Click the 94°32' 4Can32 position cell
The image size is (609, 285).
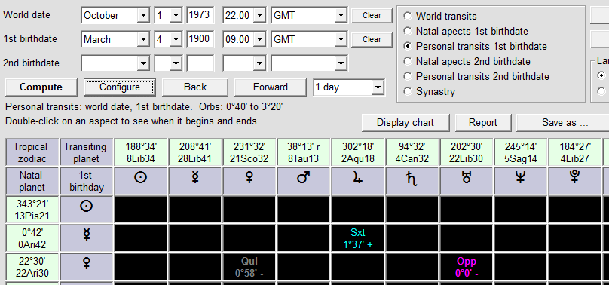412,152
